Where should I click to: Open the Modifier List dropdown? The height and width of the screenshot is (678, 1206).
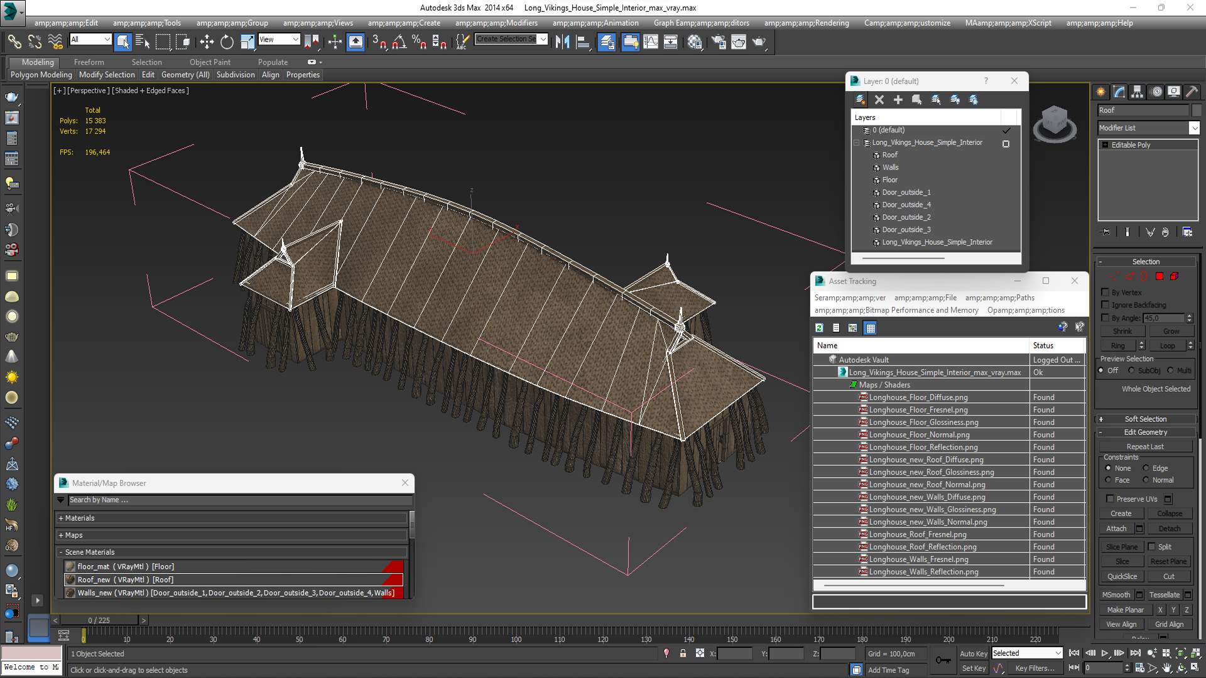pos(1195,128)
